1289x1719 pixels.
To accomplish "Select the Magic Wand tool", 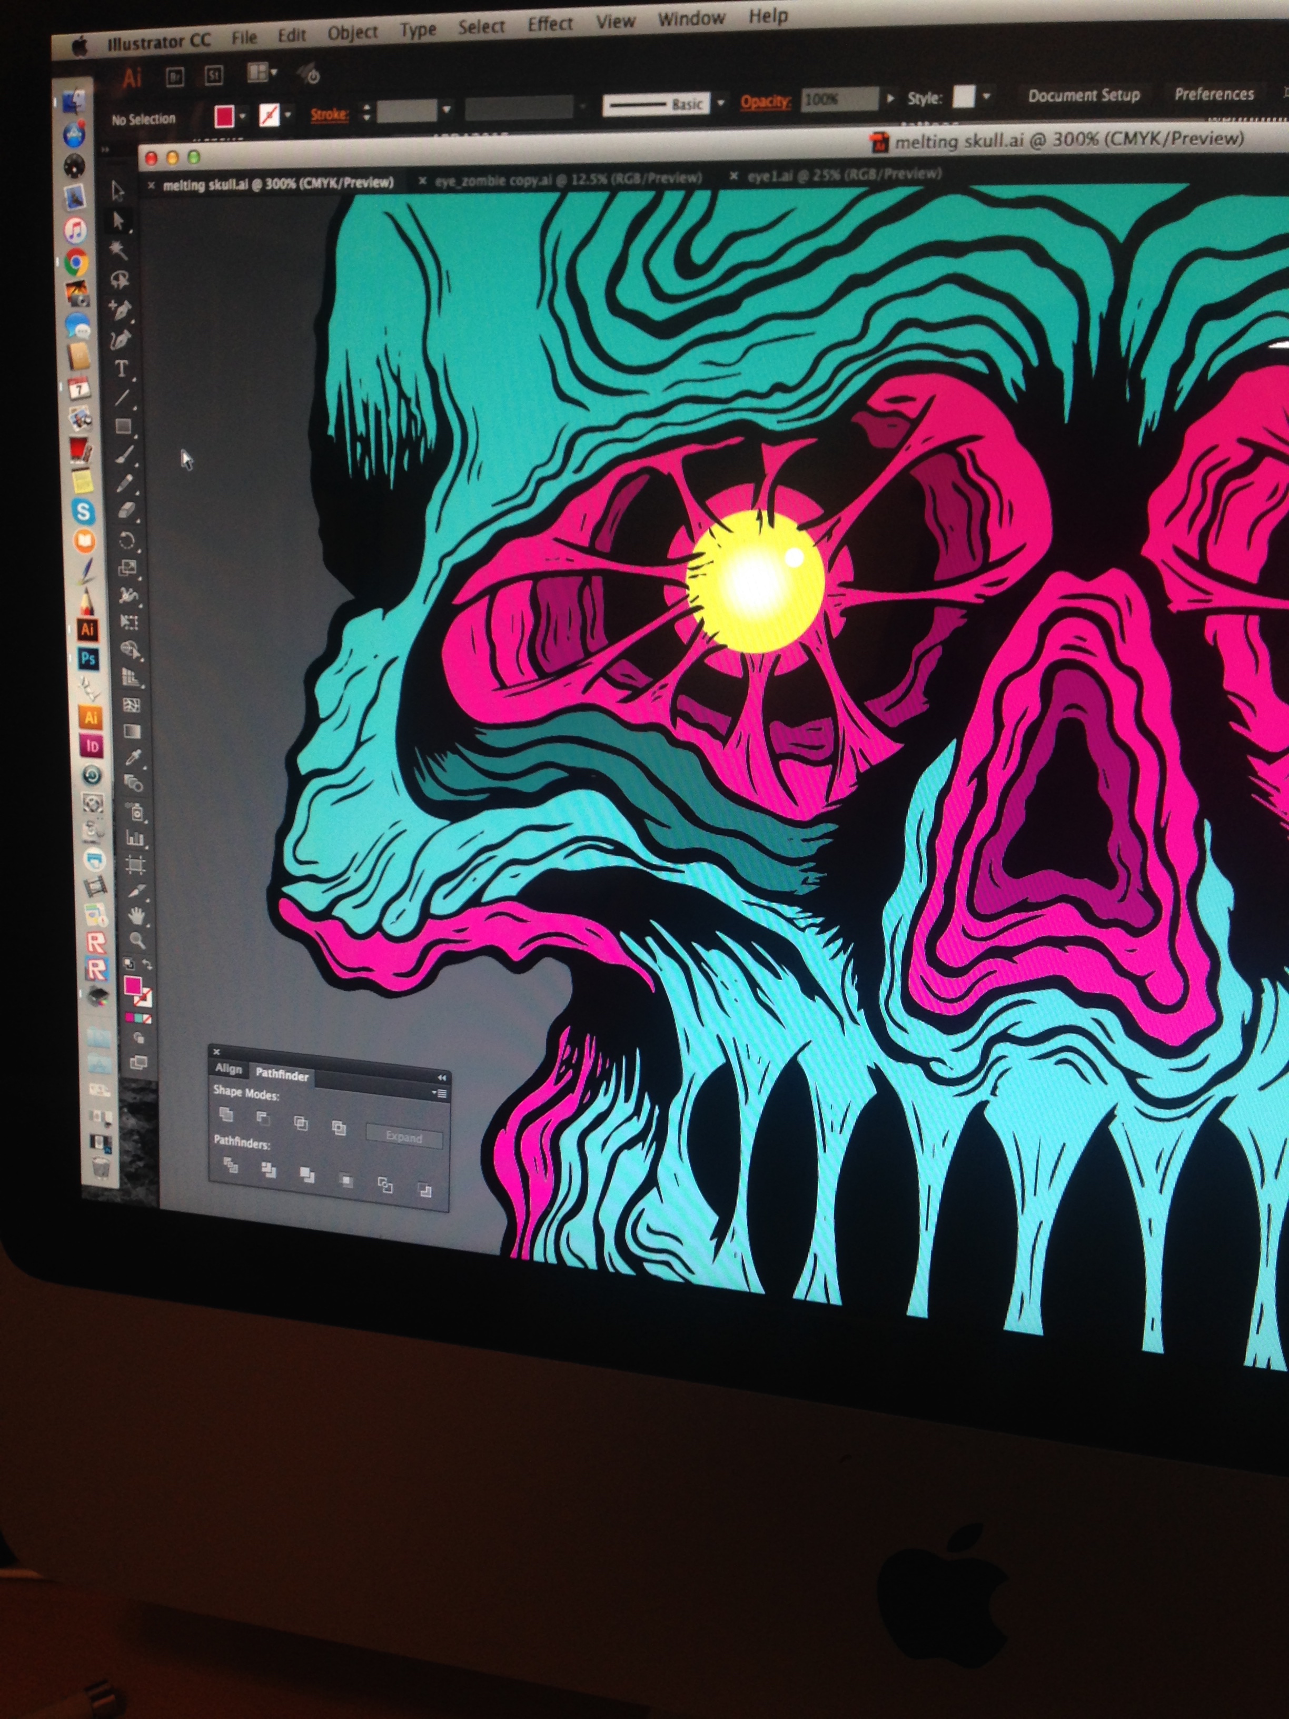I will (x=119, y=250).
